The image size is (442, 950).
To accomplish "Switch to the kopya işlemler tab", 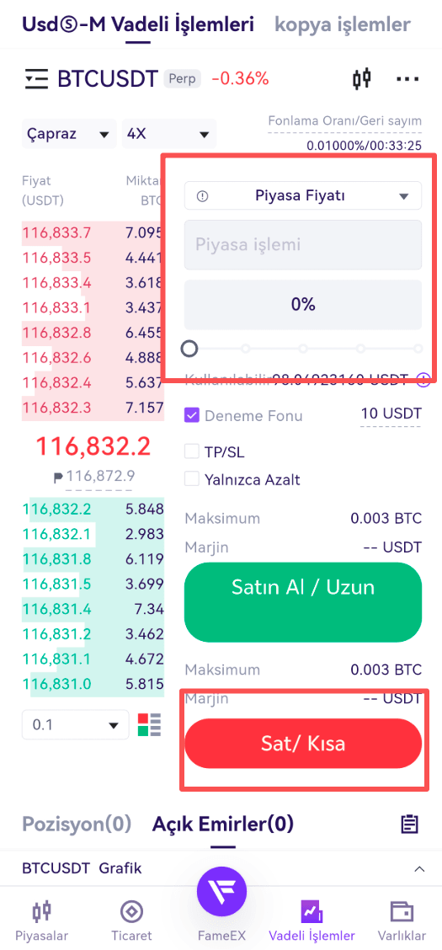I will (343, 24).
